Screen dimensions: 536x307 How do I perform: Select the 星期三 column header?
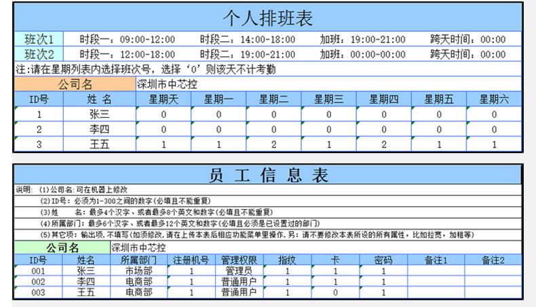328,100
